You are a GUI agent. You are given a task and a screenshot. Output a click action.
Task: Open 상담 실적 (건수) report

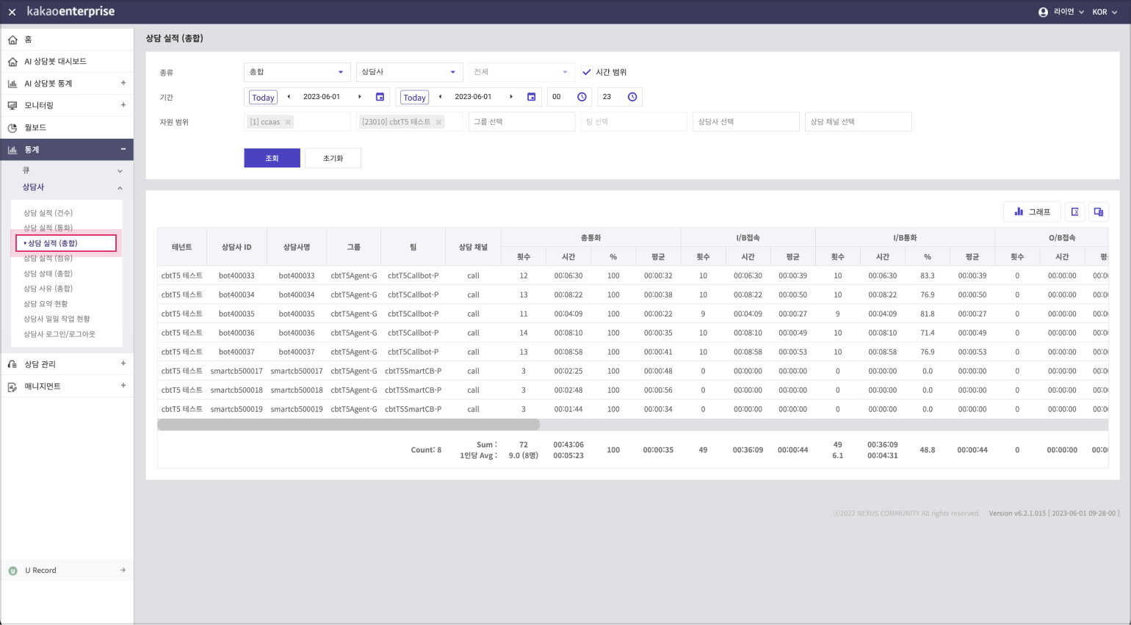click(48, 213)
